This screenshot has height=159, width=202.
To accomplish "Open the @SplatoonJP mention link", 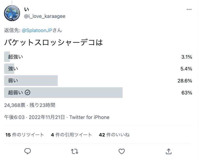I will coord(37,30).
